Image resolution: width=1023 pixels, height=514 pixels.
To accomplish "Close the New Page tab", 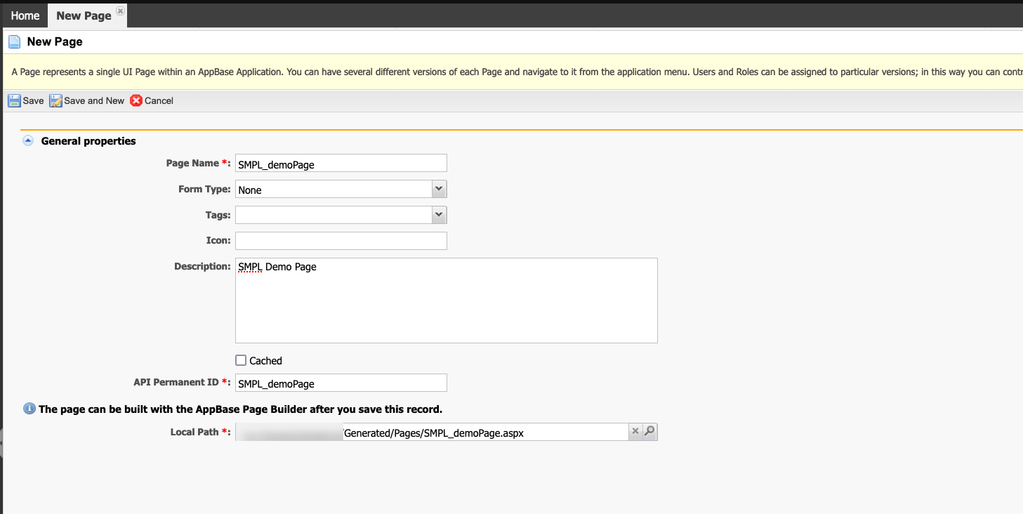I will coord(120,11).
